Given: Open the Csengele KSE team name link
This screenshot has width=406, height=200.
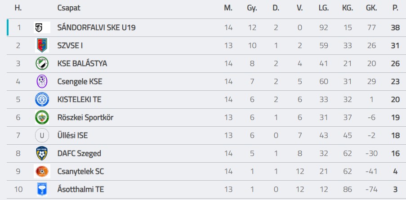Looking at the screenshot, I should click(x=80, y=81).
